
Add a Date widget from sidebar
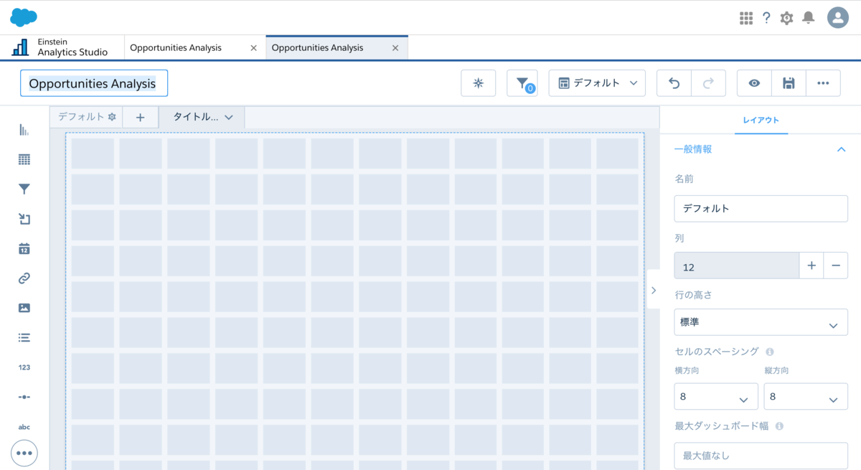click(x=24, y=249)
